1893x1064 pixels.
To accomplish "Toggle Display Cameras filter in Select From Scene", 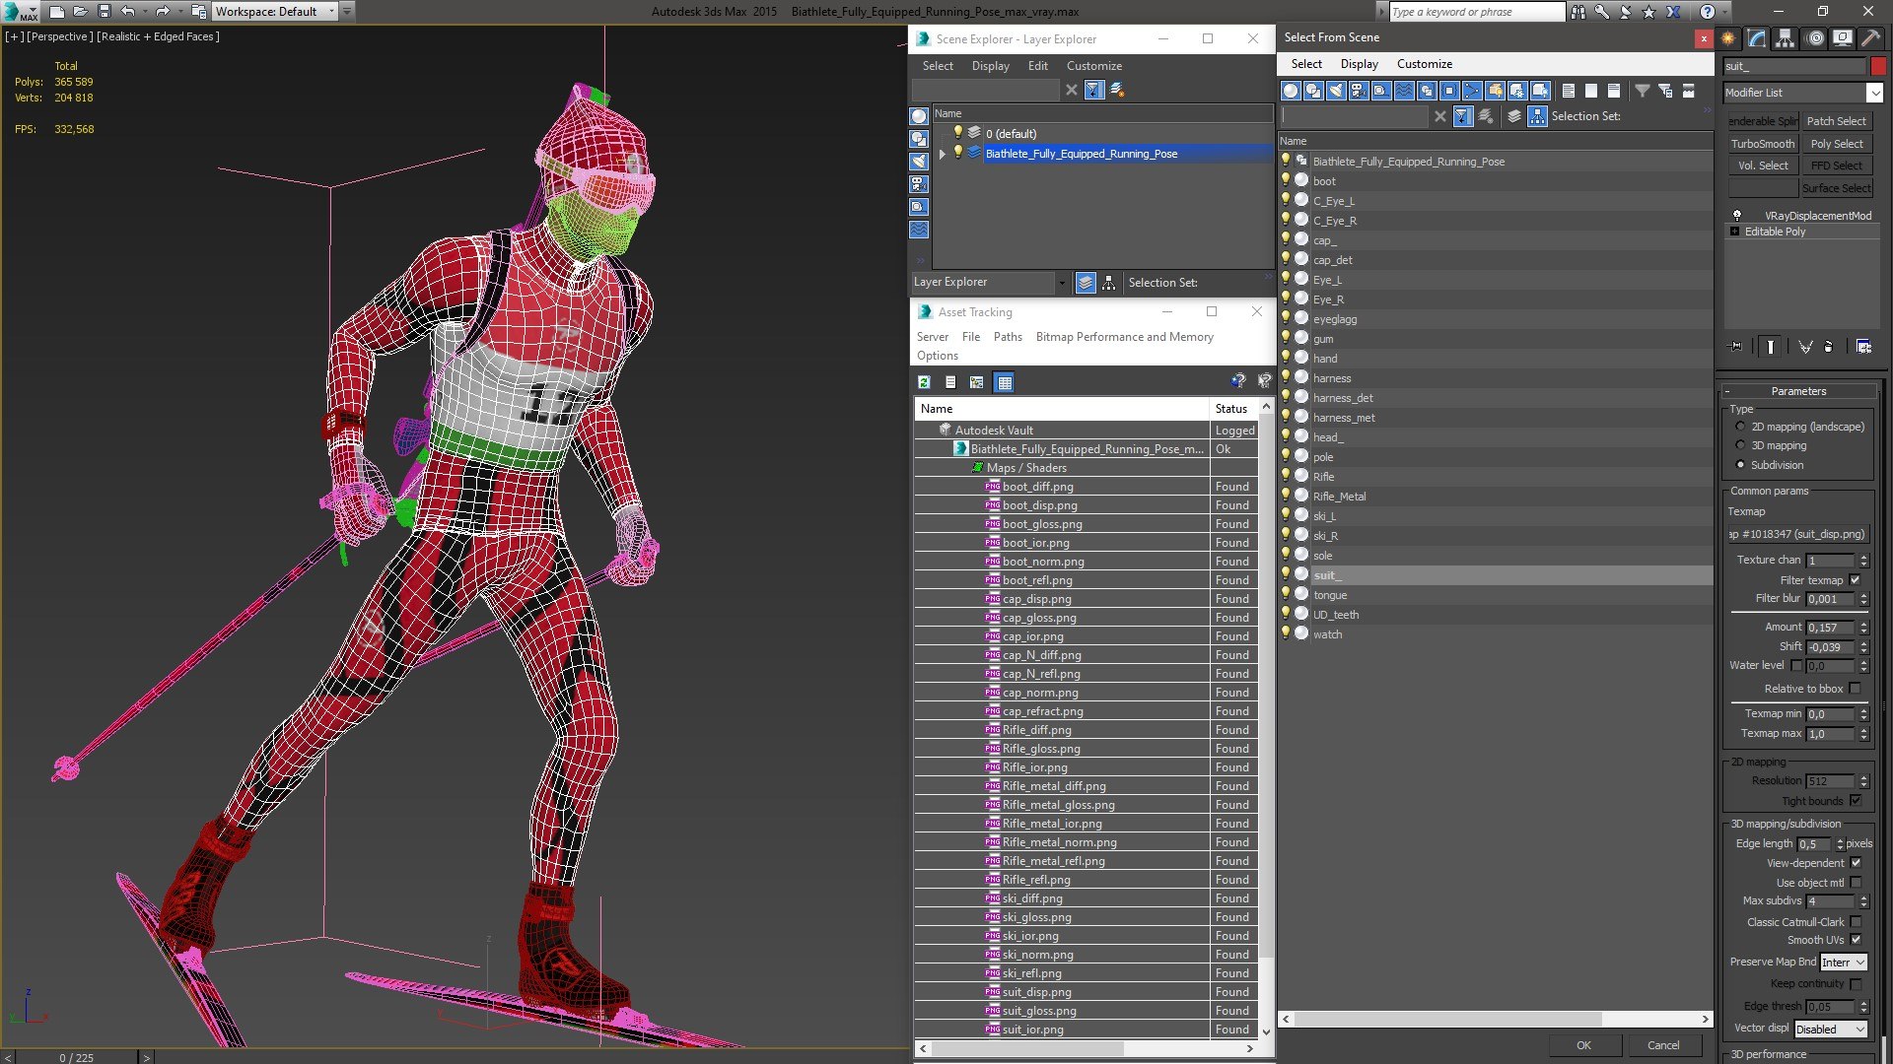I will click(1359, 91).
